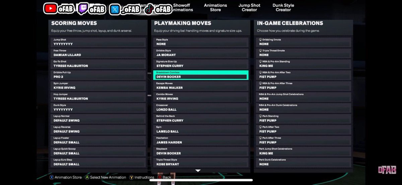402x185 pixels.
Task: Click the TikTok logo icon
Action: pos(149,9)
